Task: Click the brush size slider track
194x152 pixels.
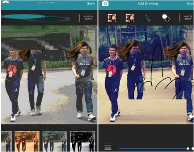Action: click(153, 149)
